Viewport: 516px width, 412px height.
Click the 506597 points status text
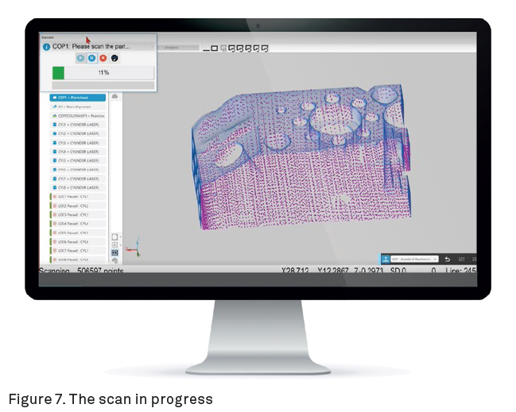[x=100, y=271]
